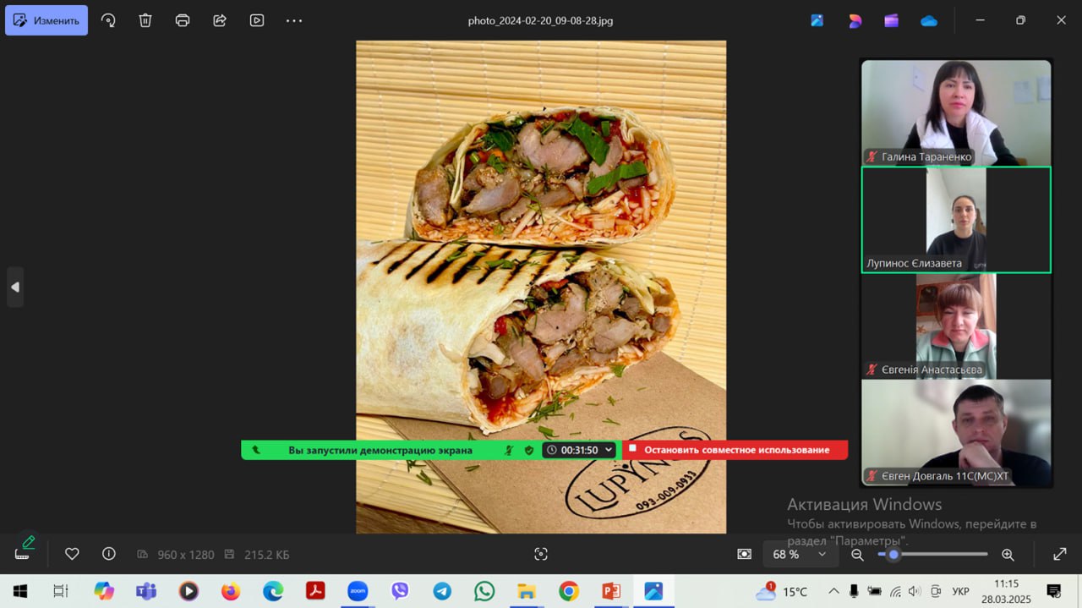Open Firefox from taskbar
This screenshot has width=1082, height=608.
(231, 591)
